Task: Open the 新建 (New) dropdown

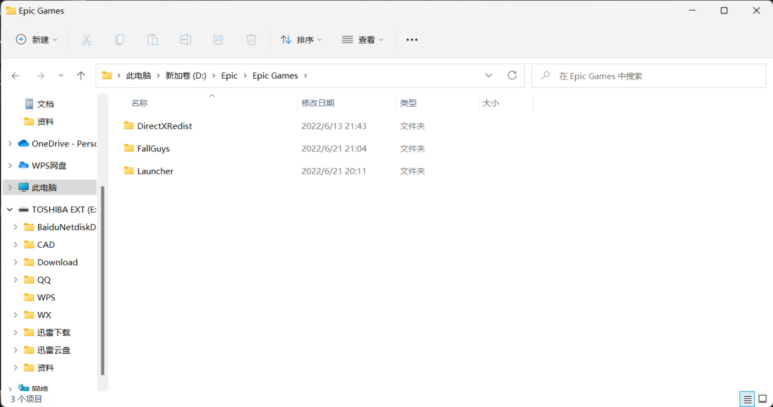Action: [x=37, y=40]
